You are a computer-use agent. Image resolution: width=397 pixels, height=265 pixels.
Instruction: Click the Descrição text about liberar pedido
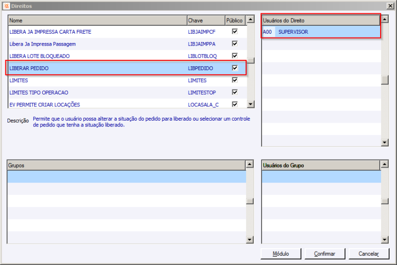click(141, 122)
